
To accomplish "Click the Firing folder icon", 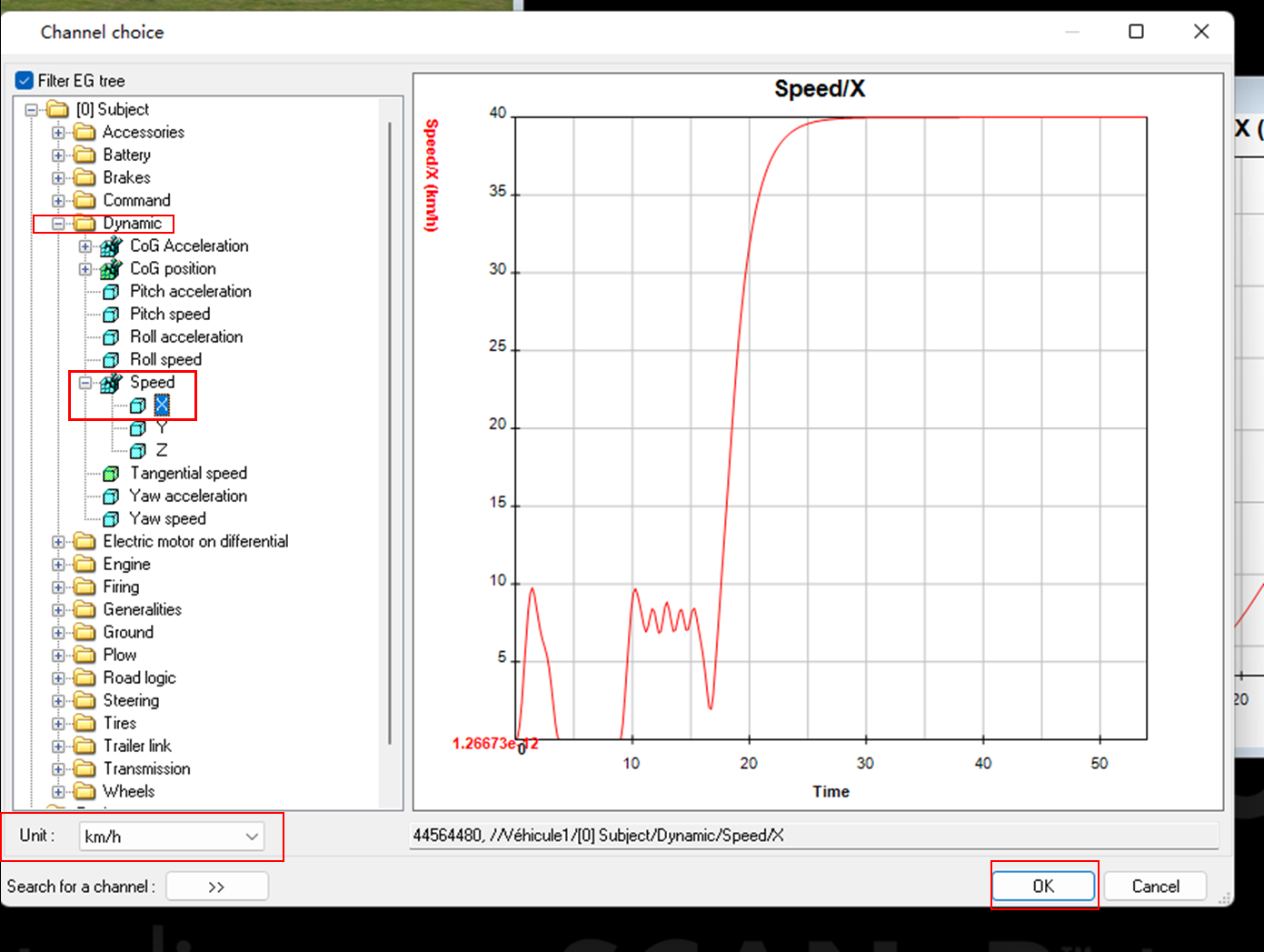I will pyautogui.click(x=85, y=586).
